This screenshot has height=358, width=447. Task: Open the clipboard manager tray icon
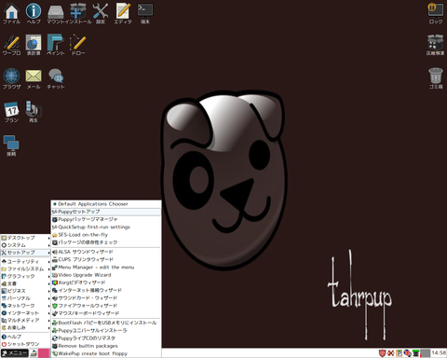399,353
